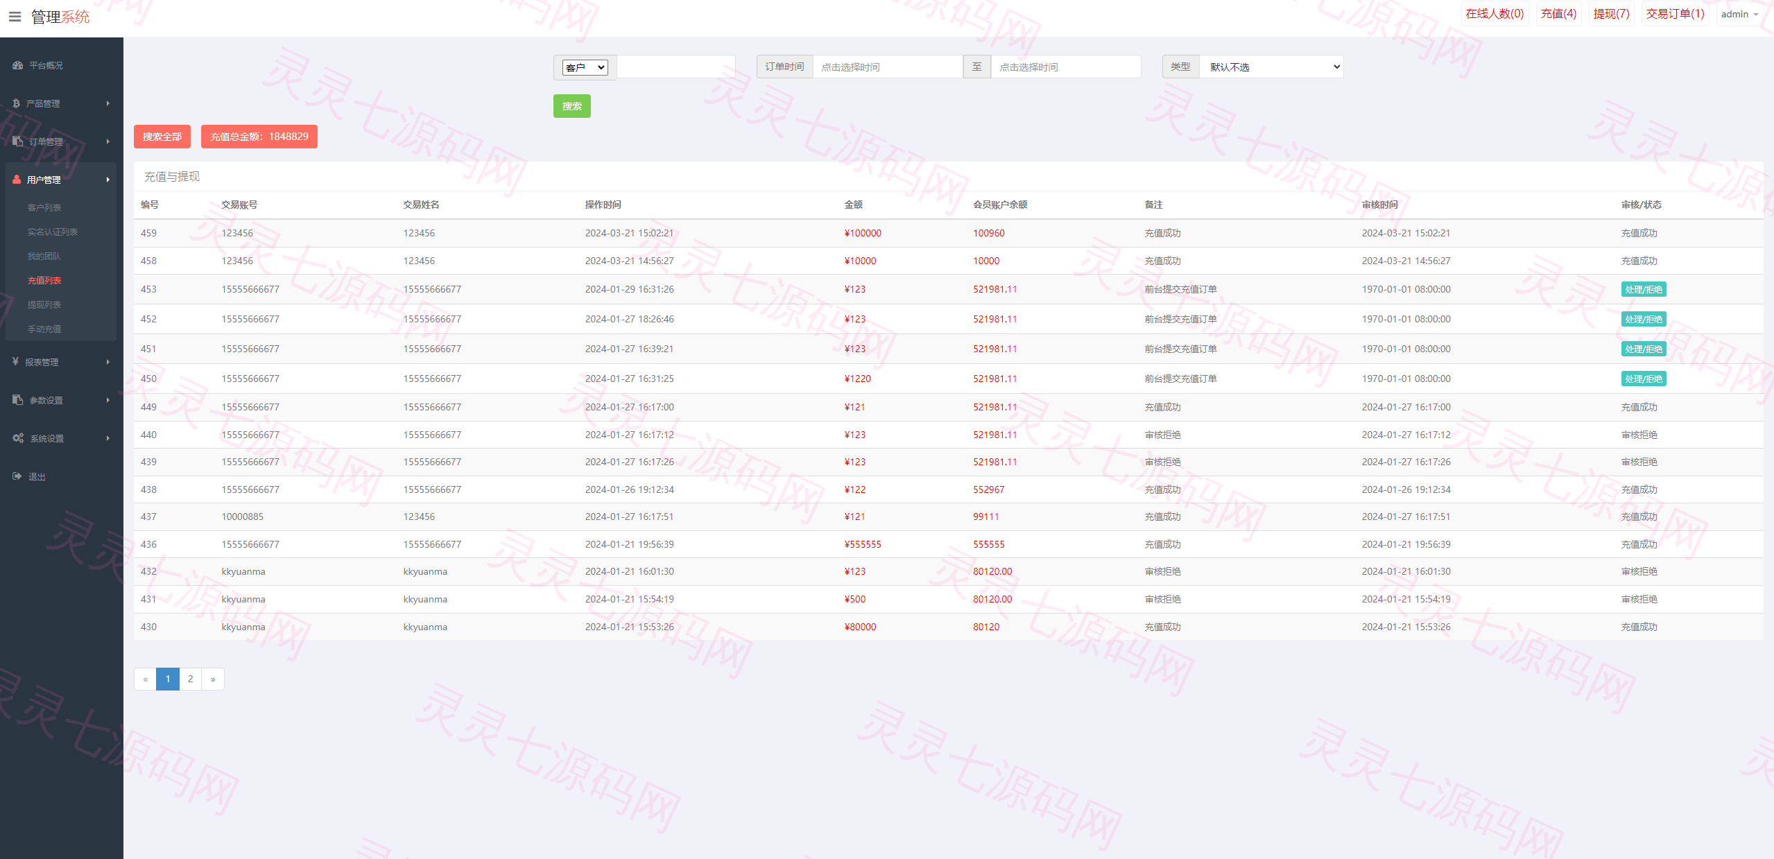Expand the 订单管理 menu arrow
1774x859 pixels.
pyautogui.click(x=108, y=141)
